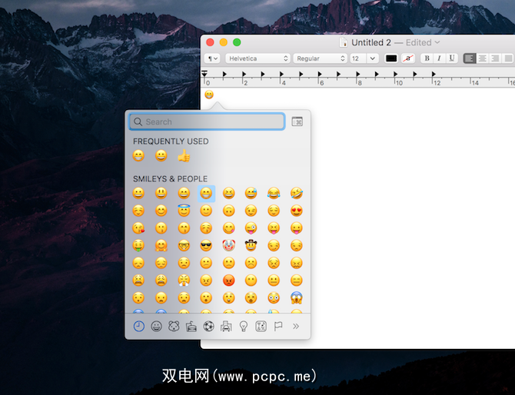Toggle bold text formatting
The image size is (515, 395).
coord(426,58)
